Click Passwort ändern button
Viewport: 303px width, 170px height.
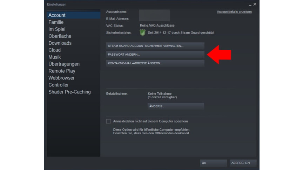pyautogui.click(x=155, y=55)
